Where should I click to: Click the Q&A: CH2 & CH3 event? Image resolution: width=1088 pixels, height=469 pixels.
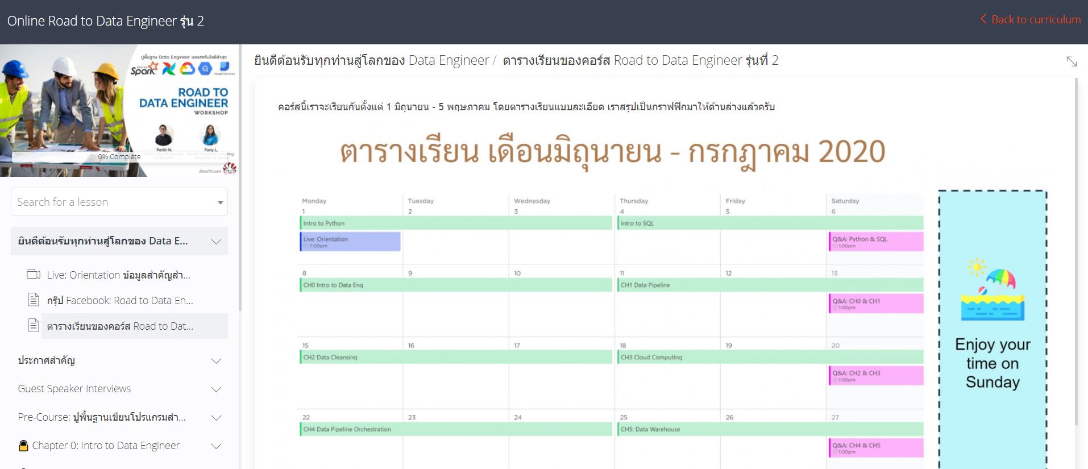[876, 376]
